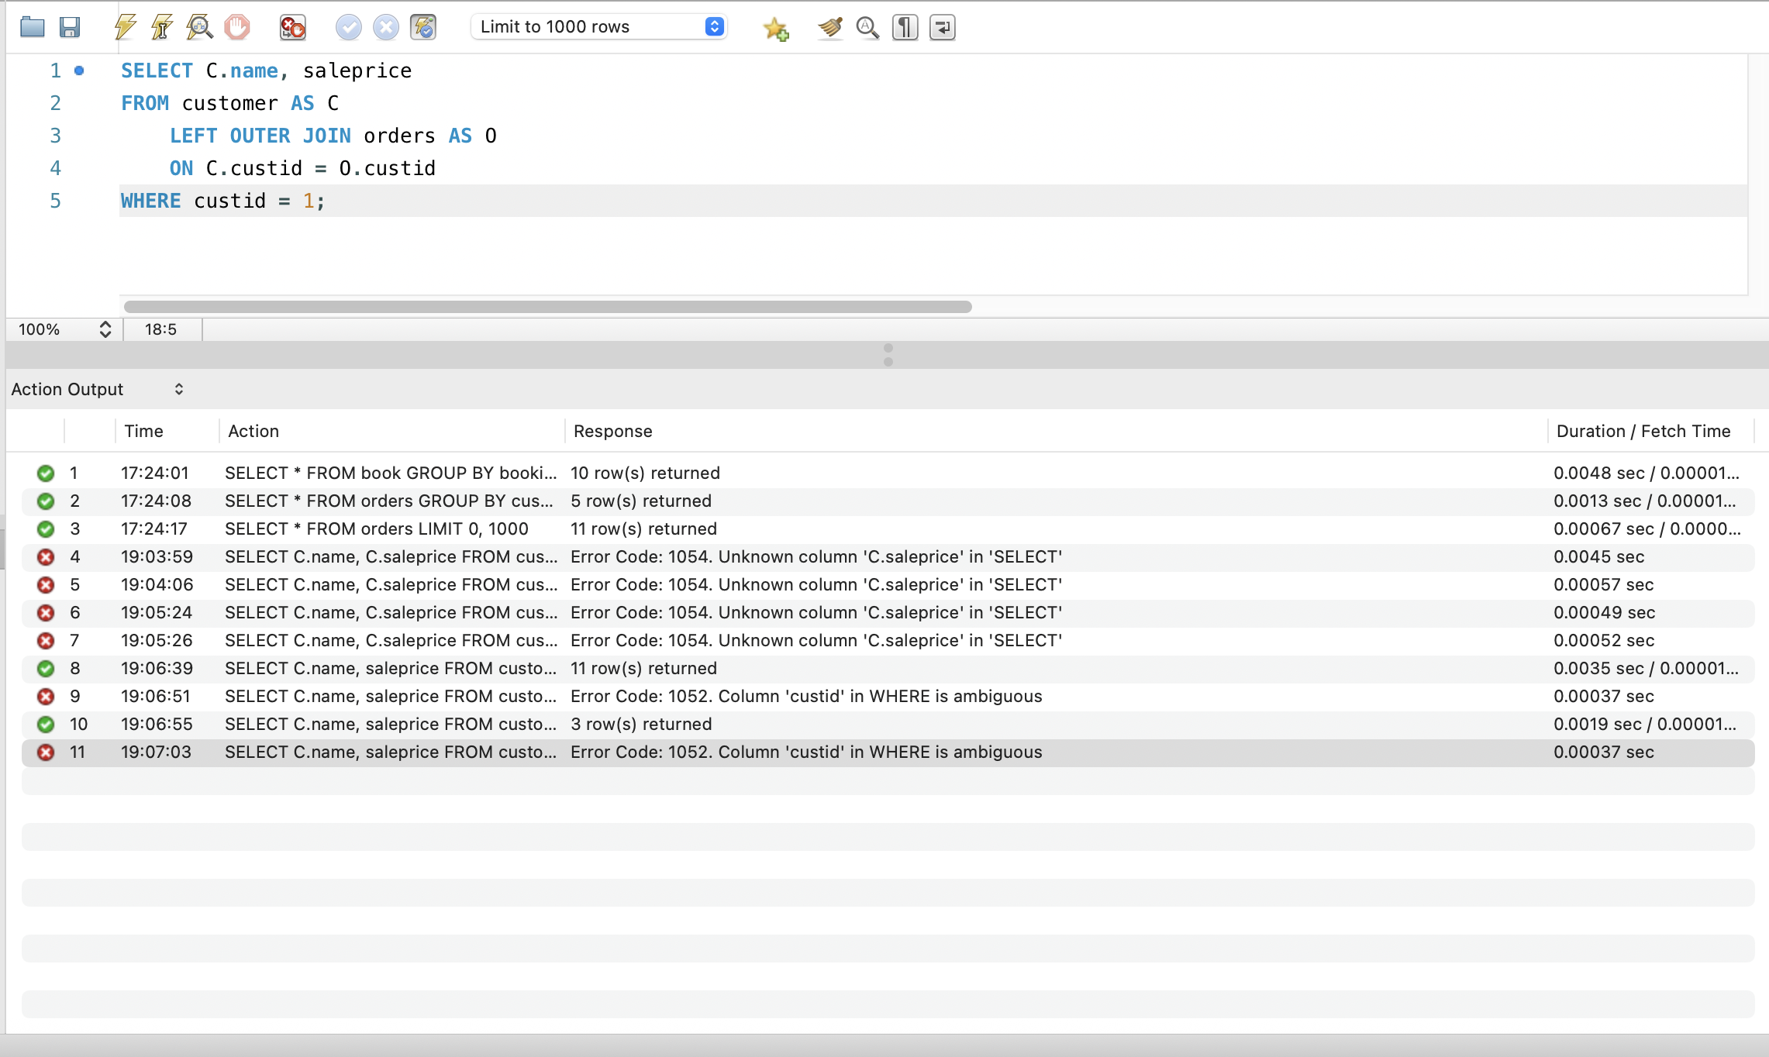Click the Commit transaction checkmark icon
Viewport: 1769px width, 1057px height.
point(348,27)
